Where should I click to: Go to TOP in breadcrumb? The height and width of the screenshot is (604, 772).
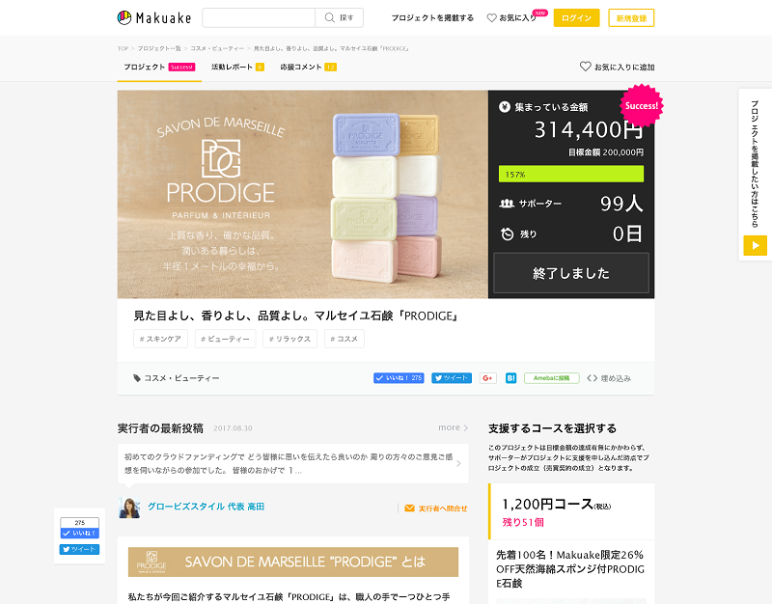tap(123, 48)
